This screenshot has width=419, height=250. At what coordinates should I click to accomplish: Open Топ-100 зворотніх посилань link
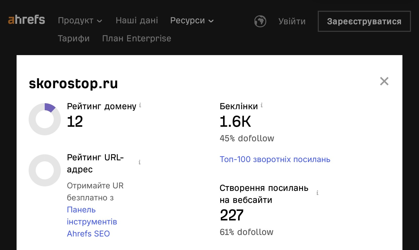pos(275,160)
